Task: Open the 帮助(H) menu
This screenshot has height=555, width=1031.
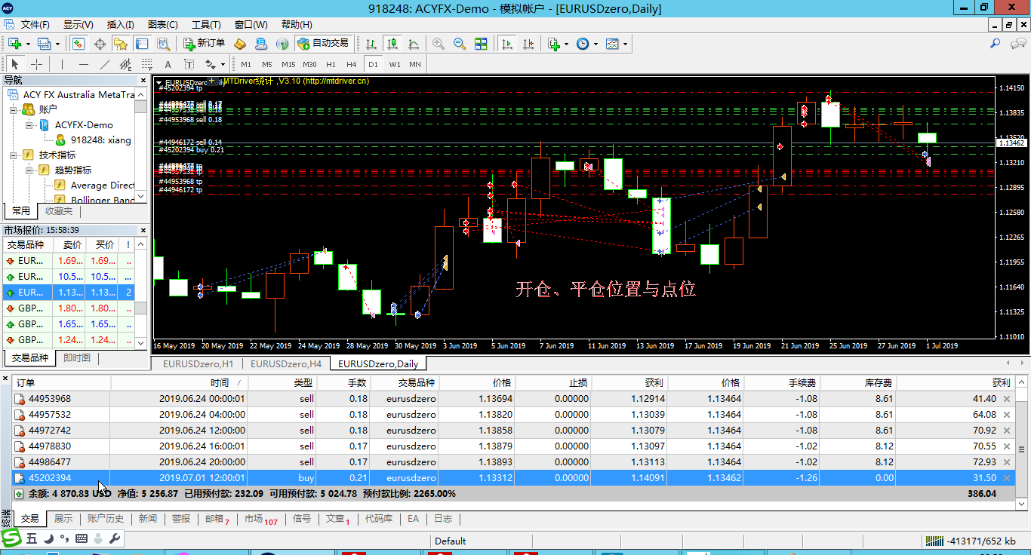Action: 296,24
